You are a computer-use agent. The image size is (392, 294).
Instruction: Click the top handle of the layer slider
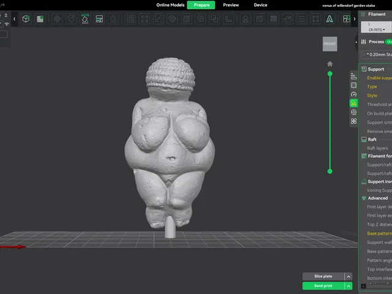(330, 73)
